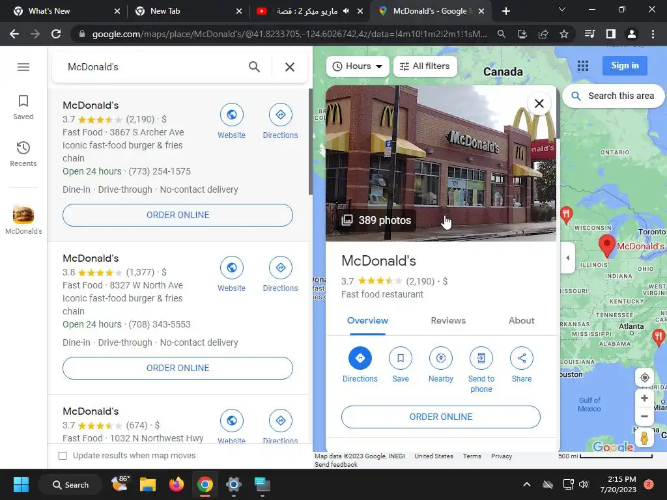Open the Privacy link in the map footer

502,456
